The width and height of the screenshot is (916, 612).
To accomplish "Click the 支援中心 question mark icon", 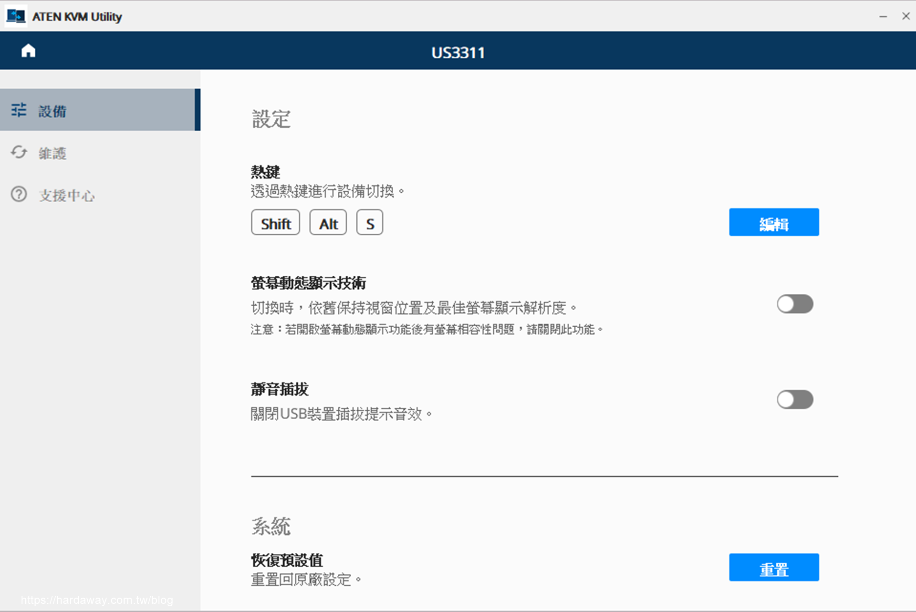I will 19,194.
